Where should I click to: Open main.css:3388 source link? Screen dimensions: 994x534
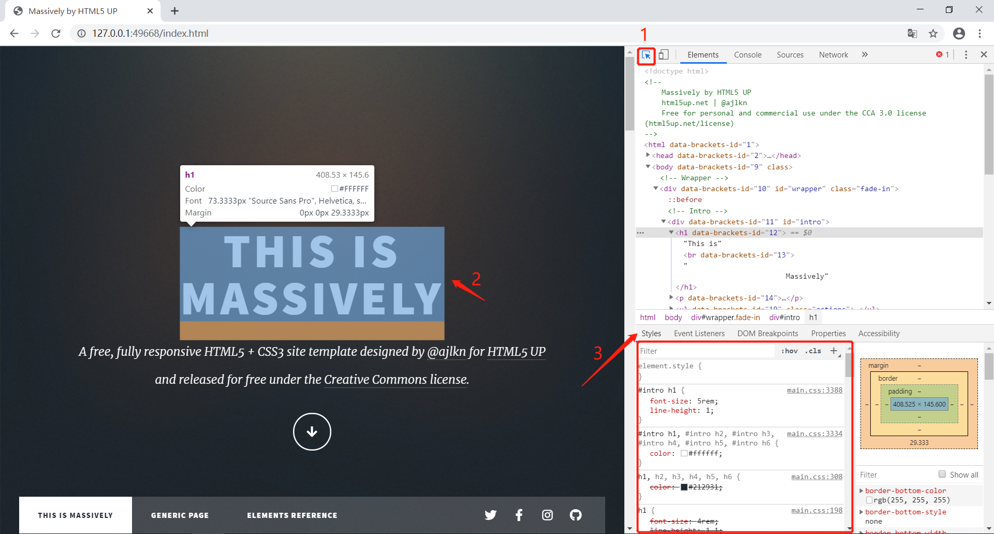814,390
